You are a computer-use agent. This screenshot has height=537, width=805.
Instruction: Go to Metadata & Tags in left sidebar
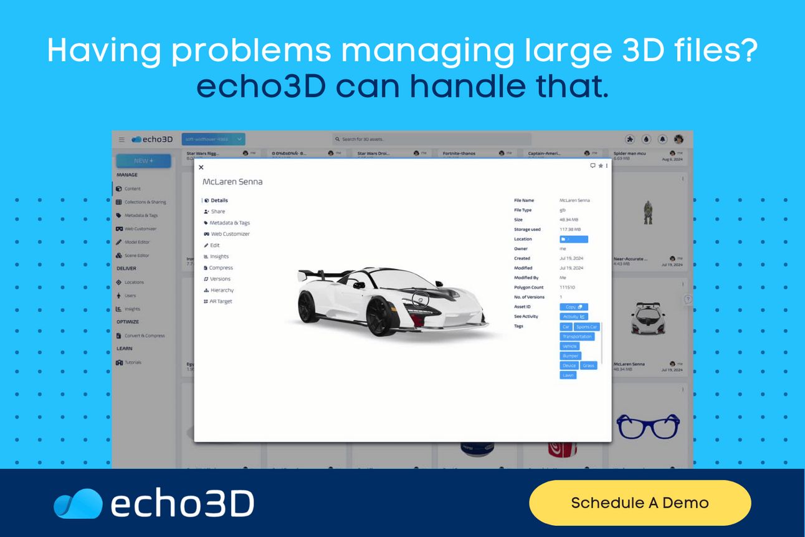point(137,215)
